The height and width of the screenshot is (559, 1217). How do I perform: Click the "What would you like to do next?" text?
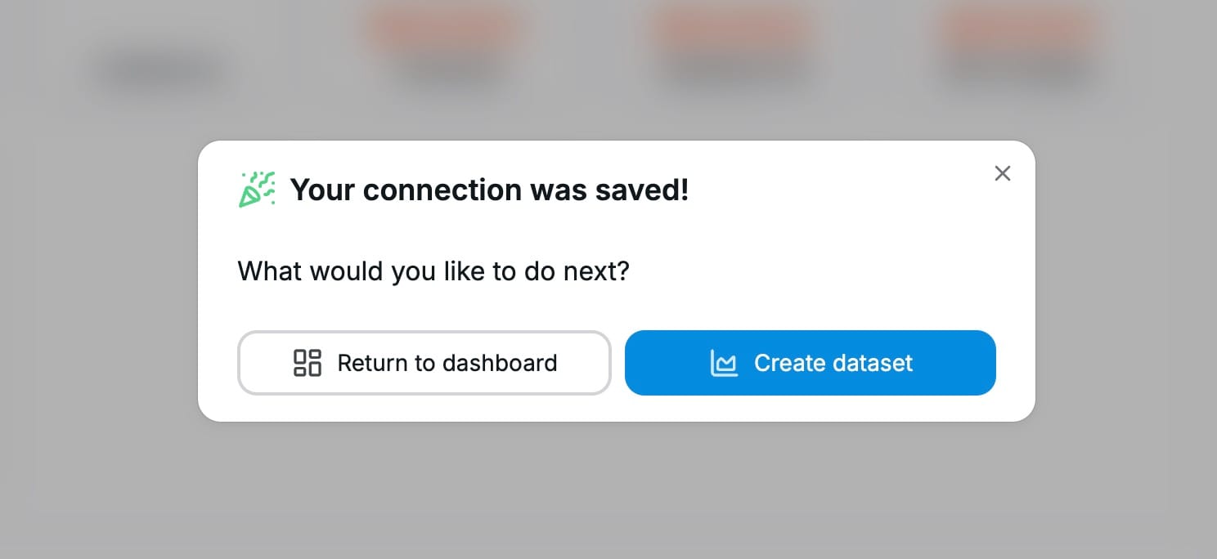(x=433, y=271)
